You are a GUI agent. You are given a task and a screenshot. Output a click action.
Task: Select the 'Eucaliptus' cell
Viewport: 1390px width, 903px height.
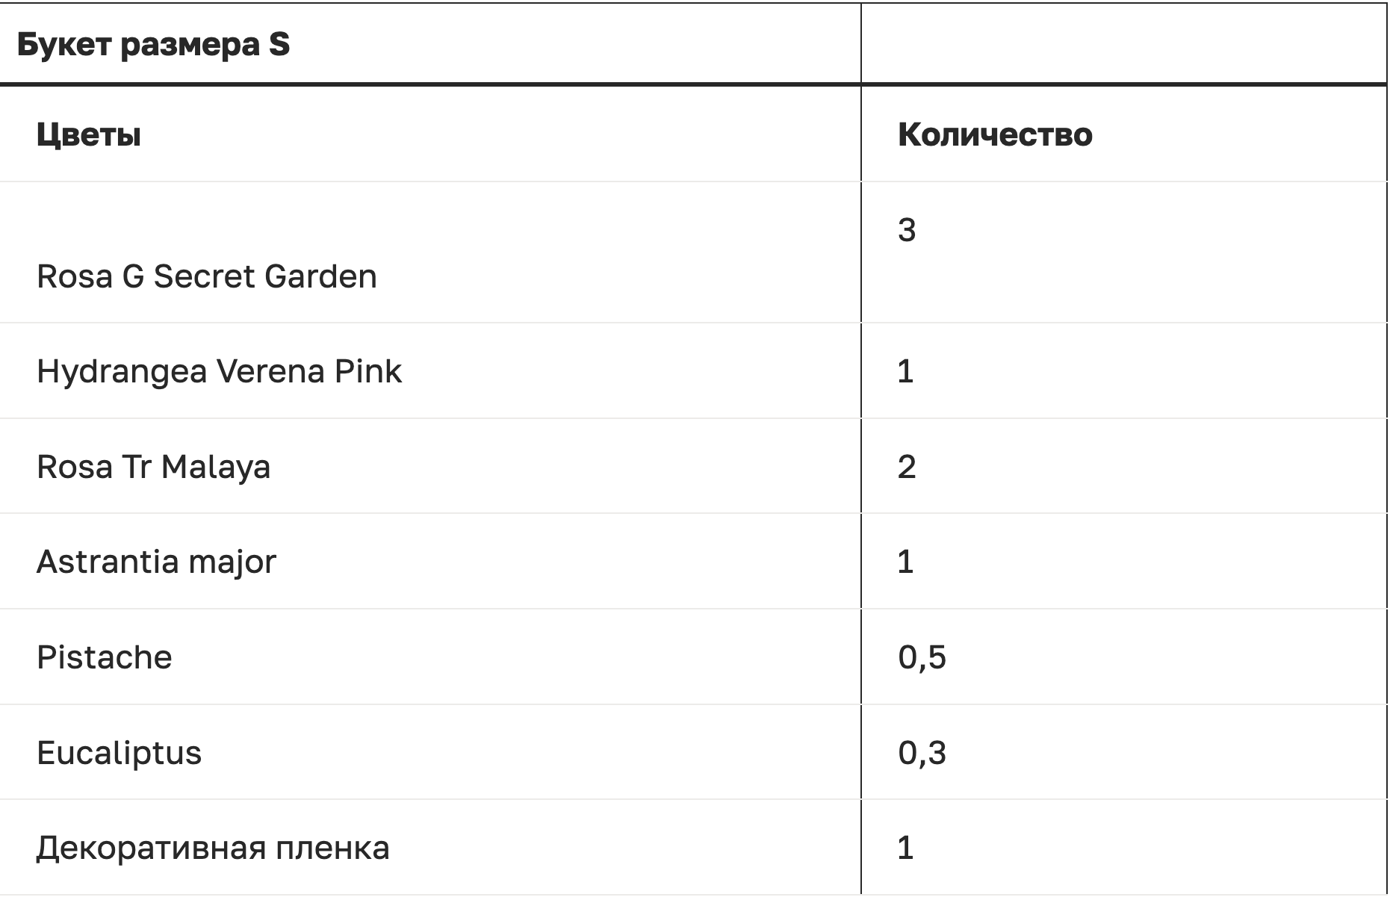[x=119, y=753]
